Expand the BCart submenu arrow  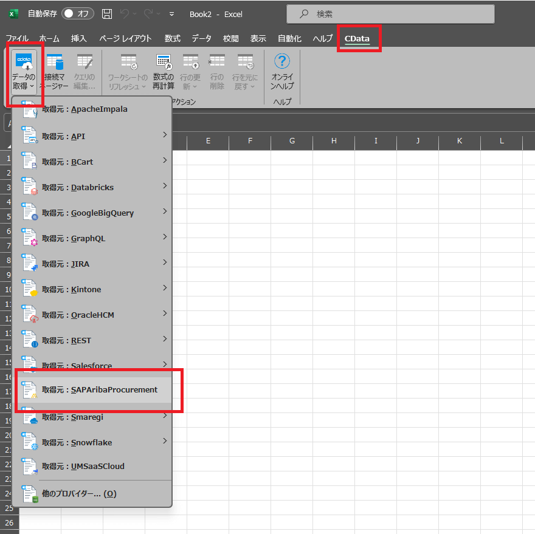165,160
